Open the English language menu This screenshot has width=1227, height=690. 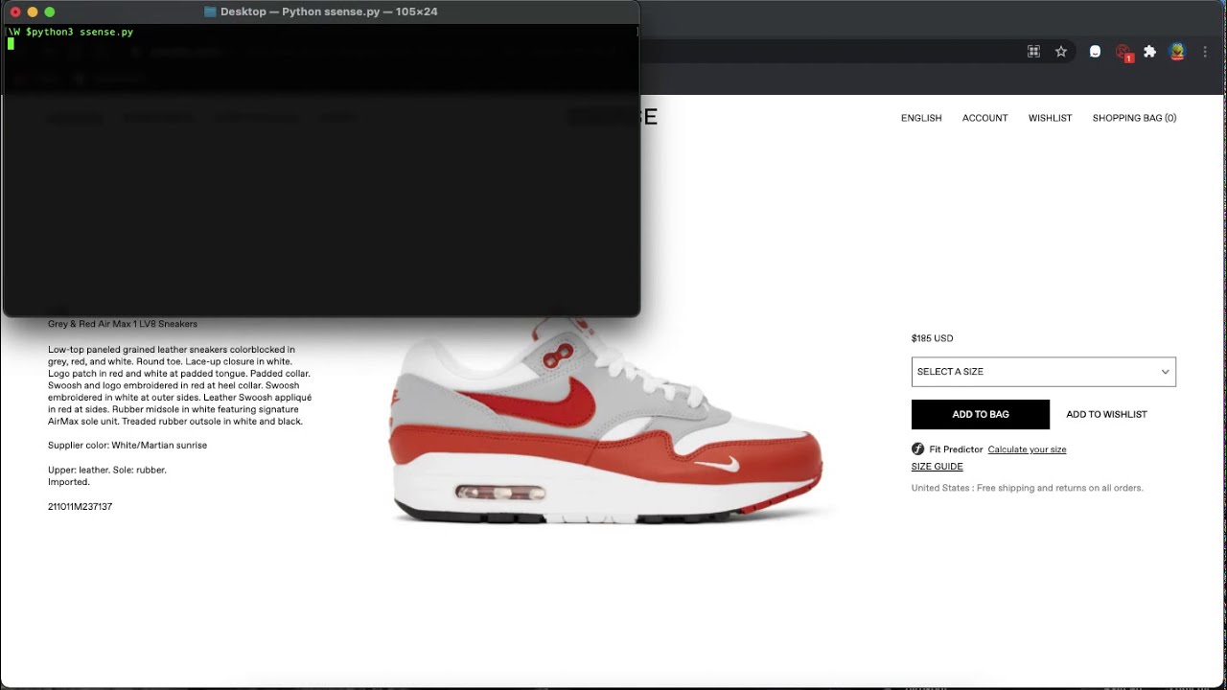(921, 118)
